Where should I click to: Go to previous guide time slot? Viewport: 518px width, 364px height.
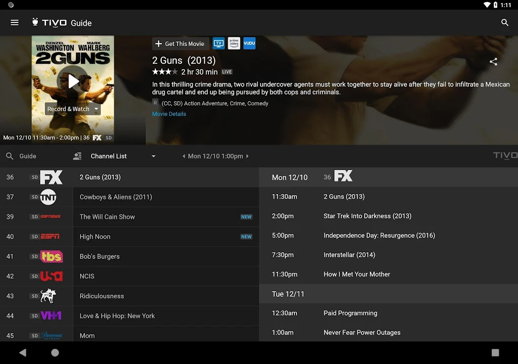[x=184, y=156]
